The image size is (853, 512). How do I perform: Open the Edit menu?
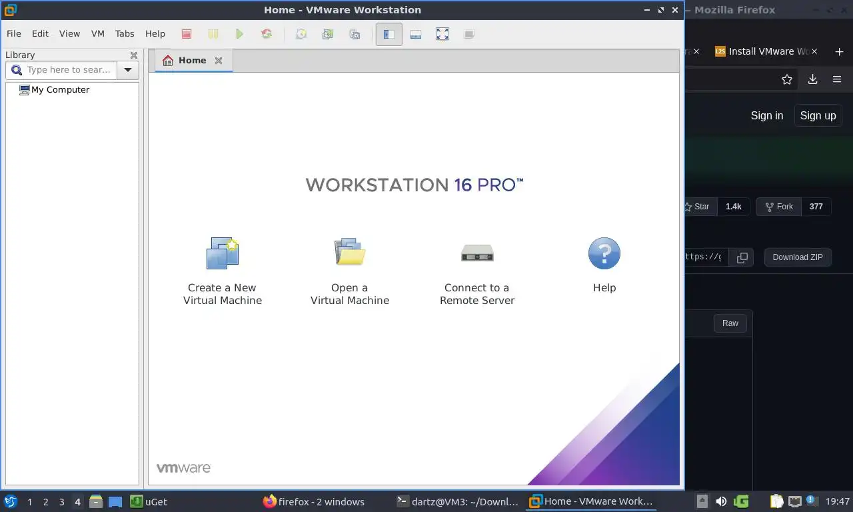pyautogui.click(x=40, y=33)
